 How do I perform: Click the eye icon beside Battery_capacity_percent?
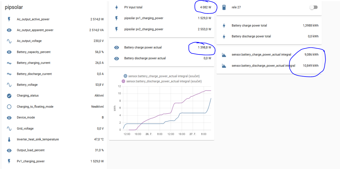tap(9, 52)
